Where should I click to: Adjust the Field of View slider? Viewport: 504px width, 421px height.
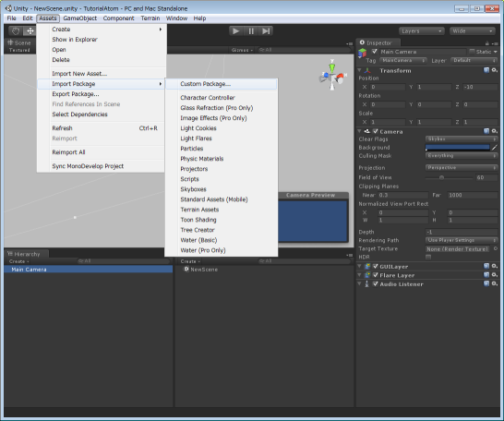[x=449, y=177]
